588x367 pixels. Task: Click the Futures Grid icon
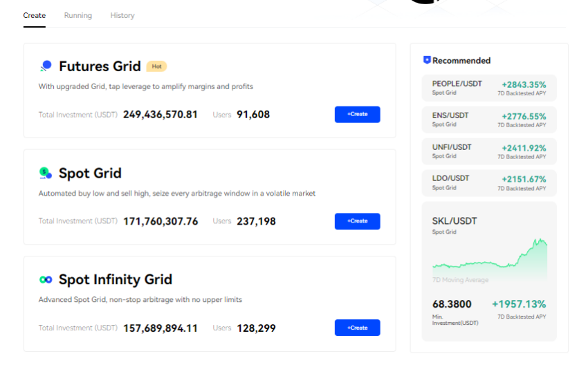pos(46,66)
